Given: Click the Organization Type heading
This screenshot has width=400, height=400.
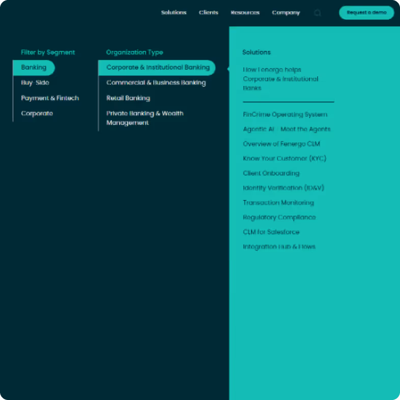Looking at the screenshot, I should pyautogui.click(x=134, y=52).
